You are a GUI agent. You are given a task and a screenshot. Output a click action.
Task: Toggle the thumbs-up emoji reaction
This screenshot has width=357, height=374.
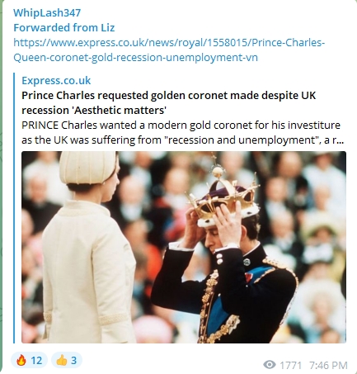[x=67, y=360]
